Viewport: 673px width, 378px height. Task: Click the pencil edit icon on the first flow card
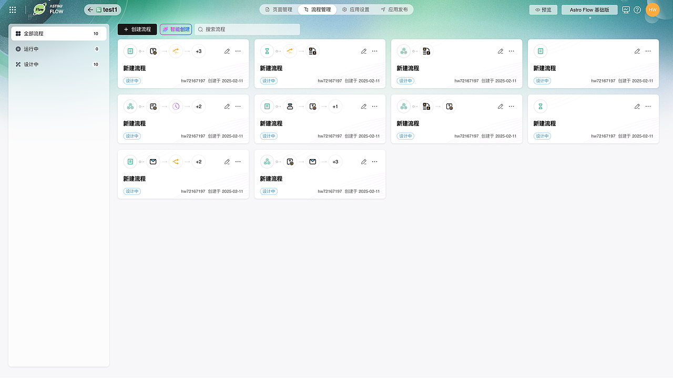point(227,51)
